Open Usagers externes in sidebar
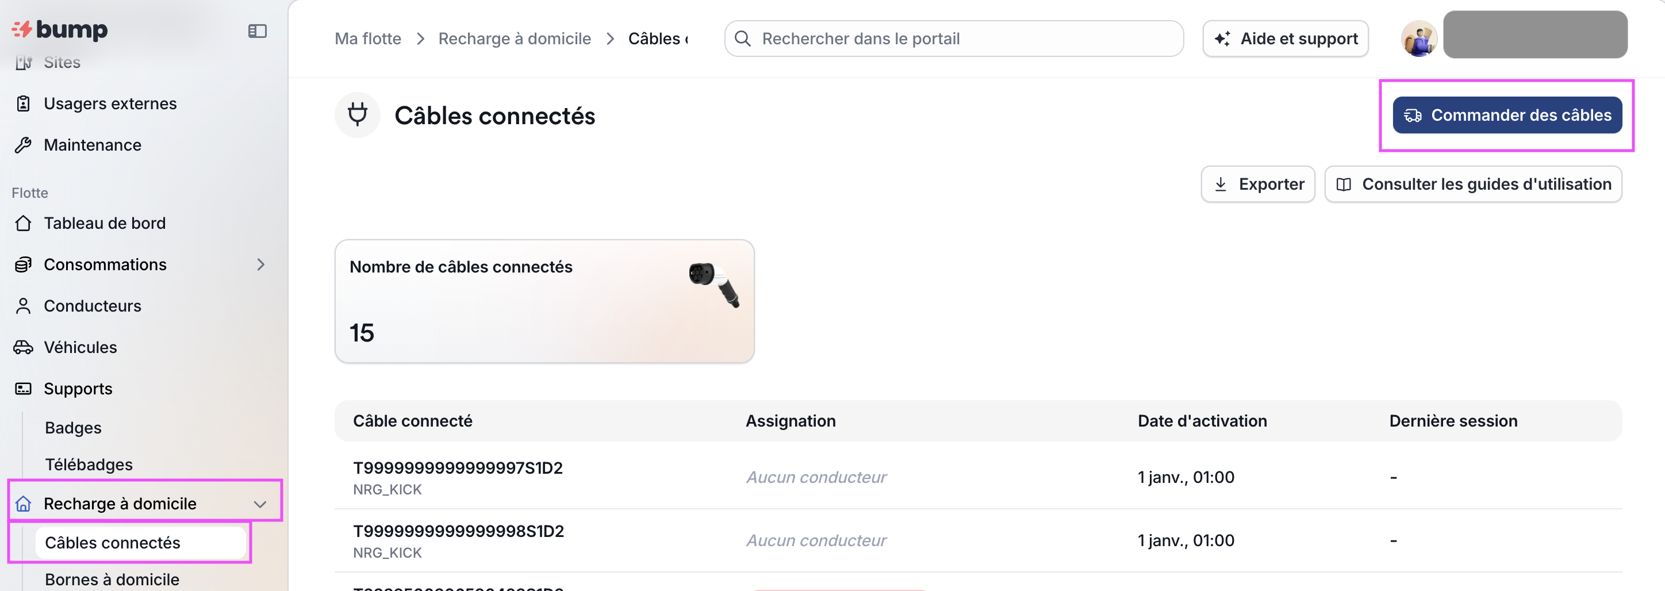This screenshot has width=1665, height=591. click(x=110, y=103)
